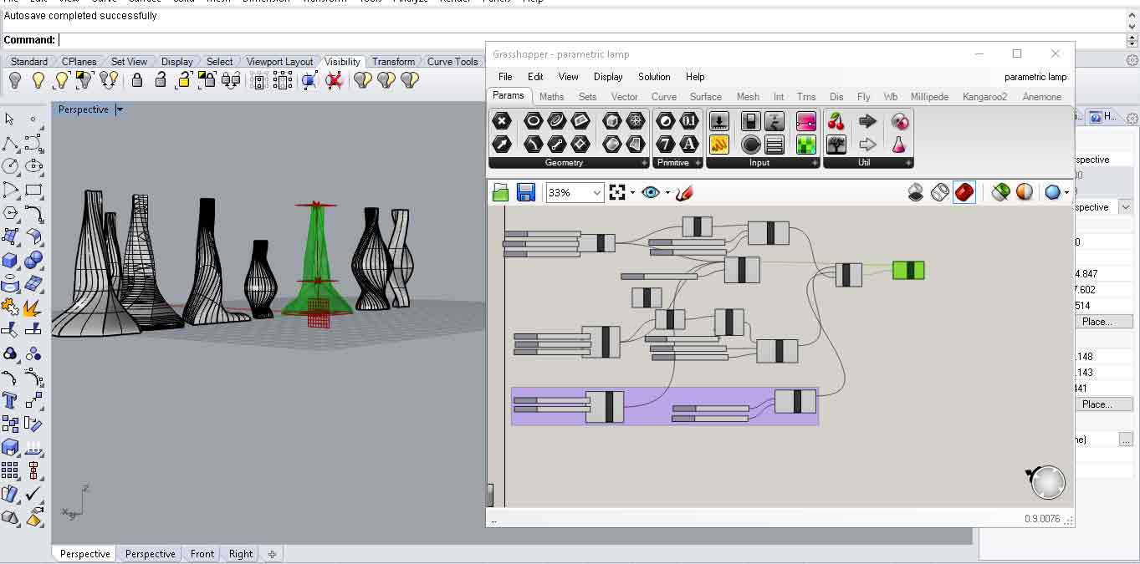Click the Grasshopper canvas compass widget
1140x564 pixels.
coord(1047,482)
